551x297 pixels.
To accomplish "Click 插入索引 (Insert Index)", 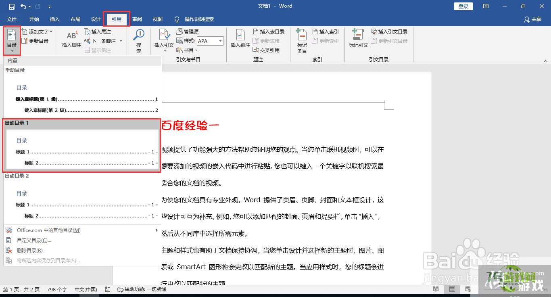I will coord(325,31).
